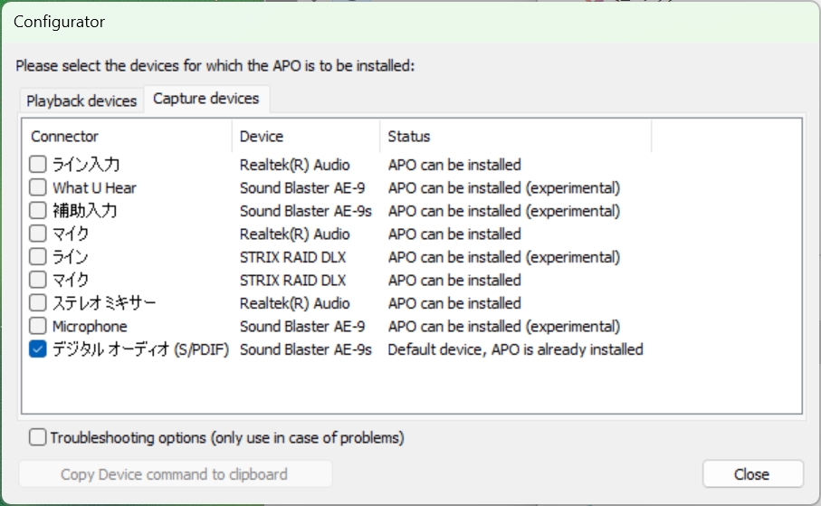Sort by the Connector column header
The height and width of the screenshot is (506, 821).
click(127, 137)
